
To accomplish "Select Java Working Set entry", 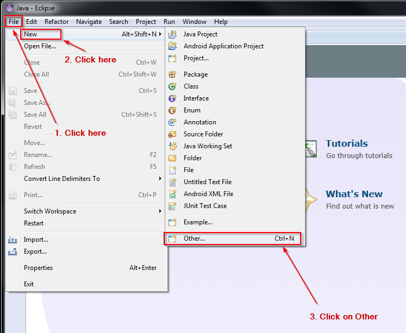I will tap(235, 146).
